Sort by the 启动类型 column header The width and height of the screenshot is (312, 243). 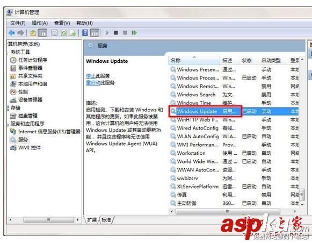point(273,60)
